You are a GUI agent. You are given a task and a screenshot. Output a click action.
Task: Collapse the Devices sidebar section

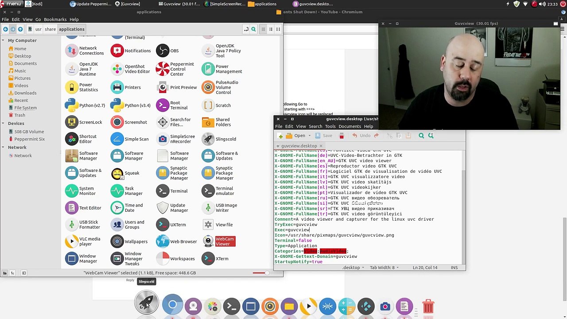pos(3,123)
